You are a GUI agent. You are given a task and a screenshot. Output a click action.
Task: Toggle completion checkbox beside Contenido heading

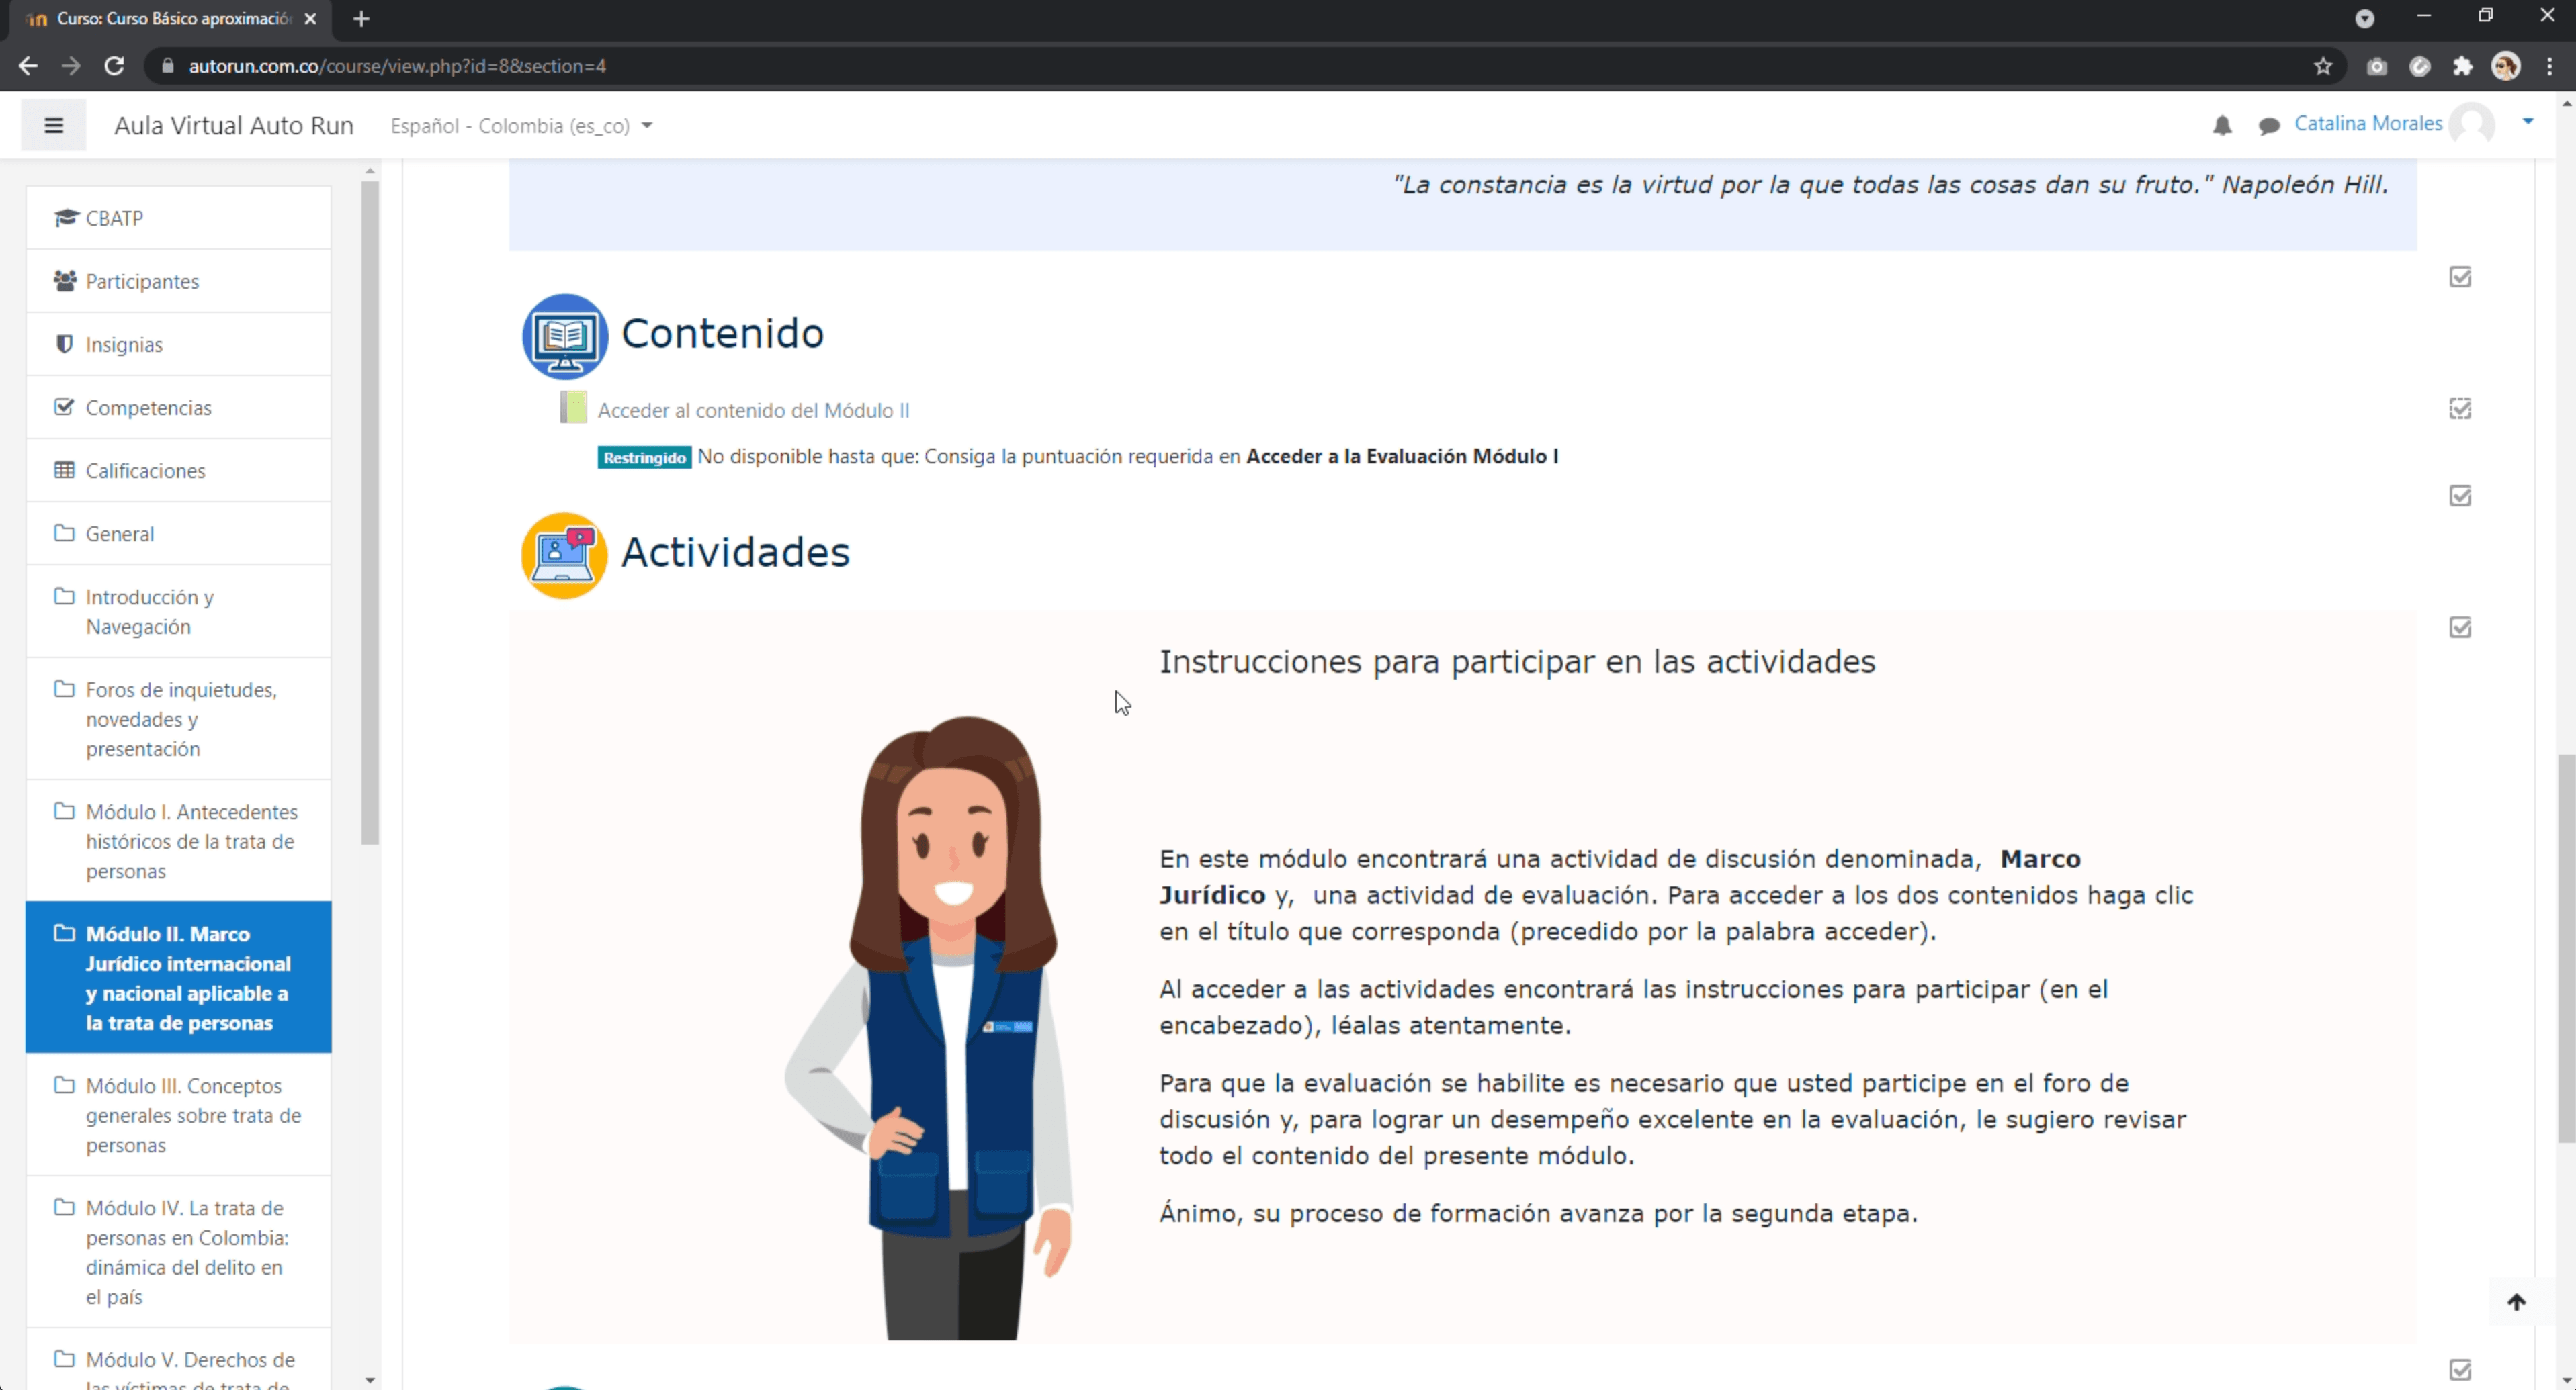coord(2460,277)
